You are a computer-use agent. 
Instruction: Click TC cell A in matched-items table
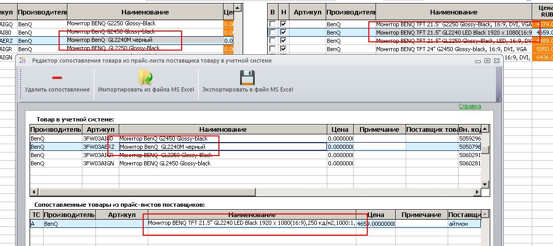tap(36, 223)
